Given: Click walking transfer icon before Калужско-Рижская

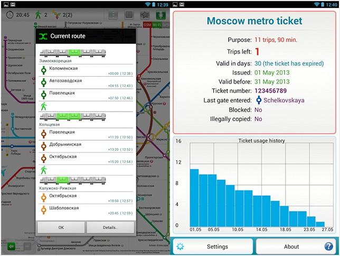Looking at the screenshot, I should pos(44,170).
